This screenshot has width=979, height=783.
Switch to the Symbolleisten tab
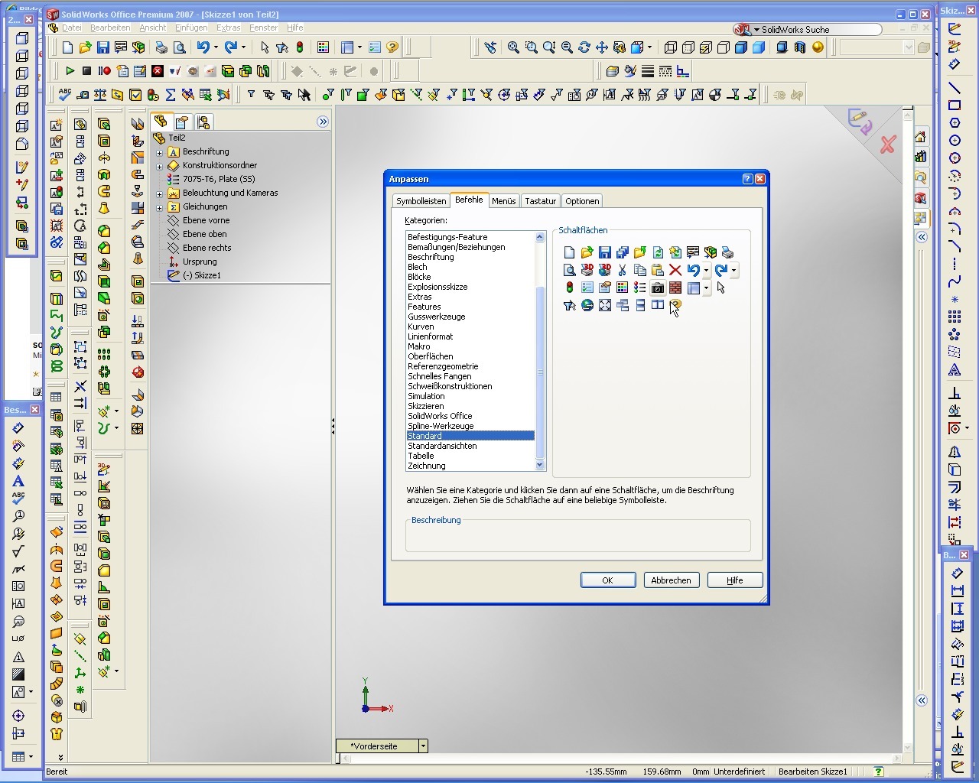421,201
